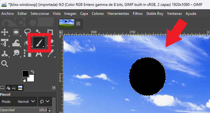Image resolution: width=210 pixels, height=113 pixels.
Task: Swap foreground and background colors
Action: point(32,72)
